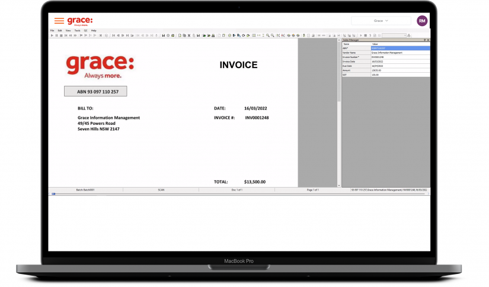
Task: Click the Vendor Name value field
Action: [x=400, y=53]
